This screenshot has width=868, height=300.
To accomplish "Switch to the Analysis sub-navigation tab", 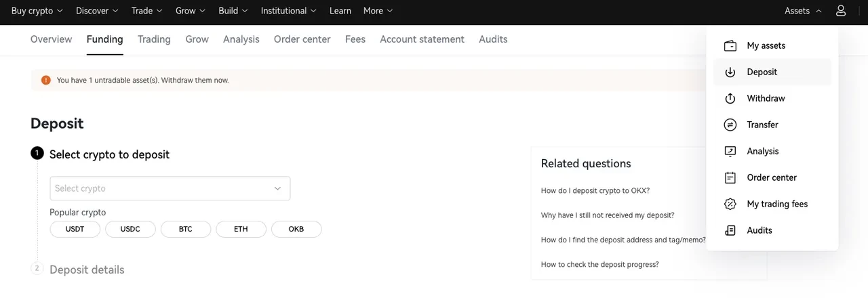I will click(x=241, y=39).
